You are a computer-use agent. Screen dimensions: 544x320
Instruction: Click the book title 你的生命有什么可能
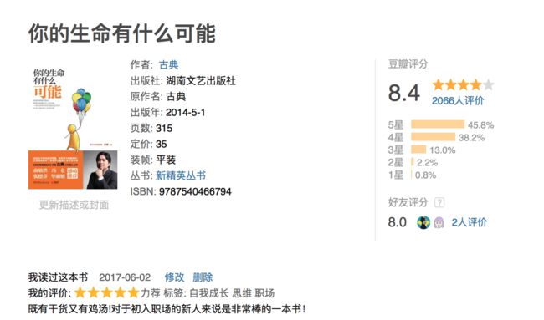pyautogui.click(x=122, y=33)
